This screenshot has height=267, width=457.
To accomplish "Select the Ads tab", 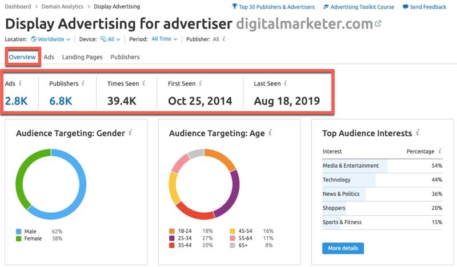I will [49, 57].
